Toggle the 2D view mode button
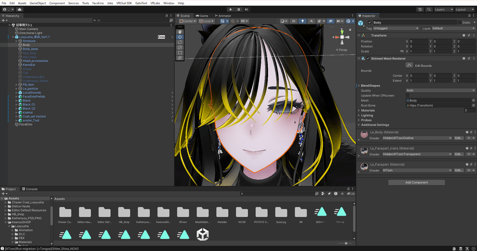This screenshot has width=477, height=251. 293,21
